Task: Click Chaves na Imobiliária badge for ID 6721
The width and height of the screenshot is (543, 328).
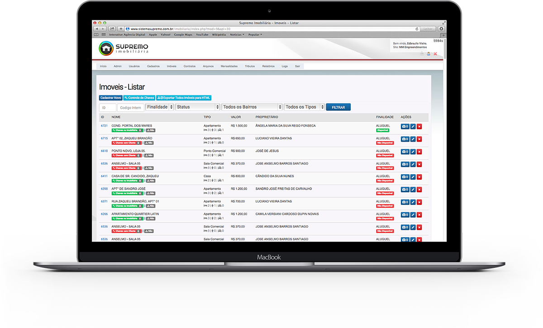Action: (128, 130)
